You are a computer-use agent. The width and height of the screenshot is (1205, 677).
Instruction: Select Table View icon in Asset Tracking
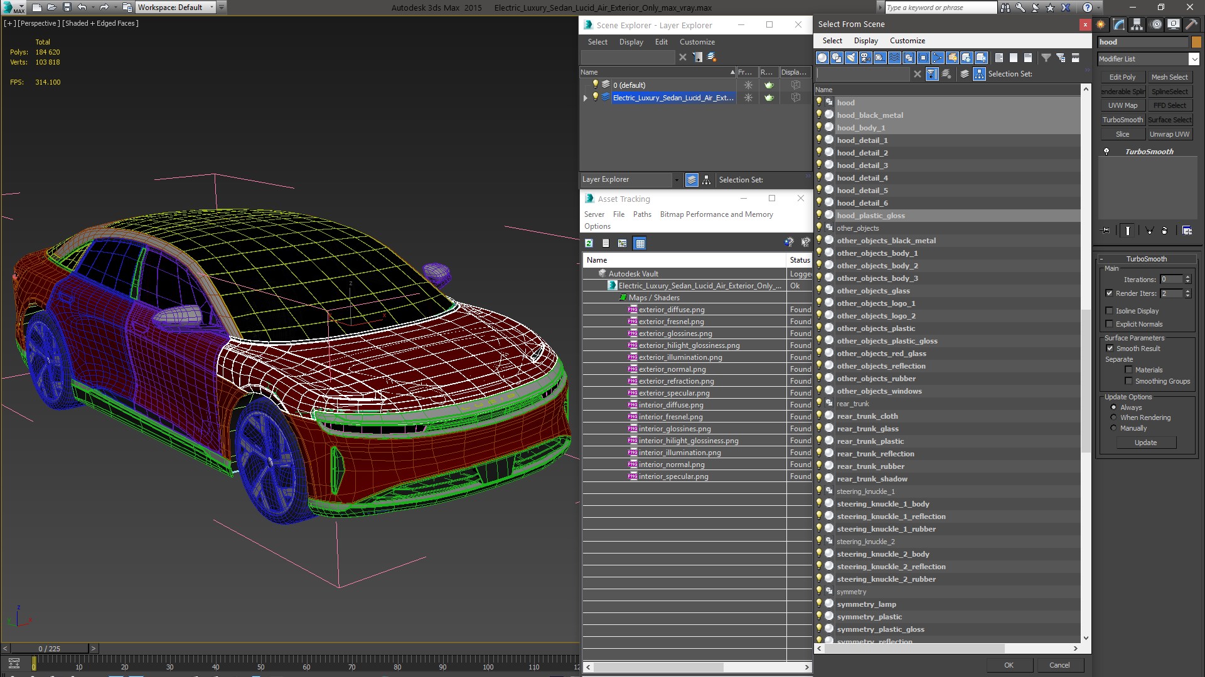click(x=640, y=243)
